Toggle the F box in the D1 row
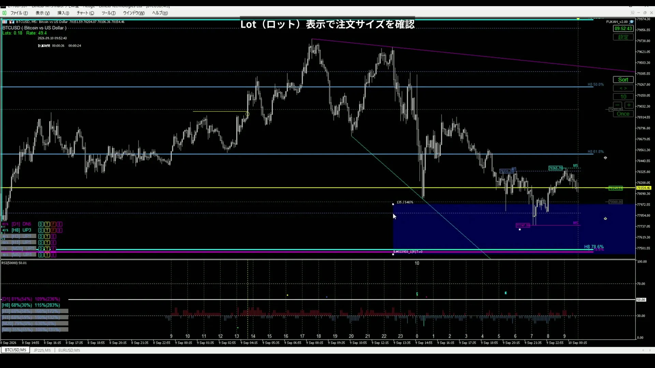The image size is (655, 368). (x=54, y=224)
